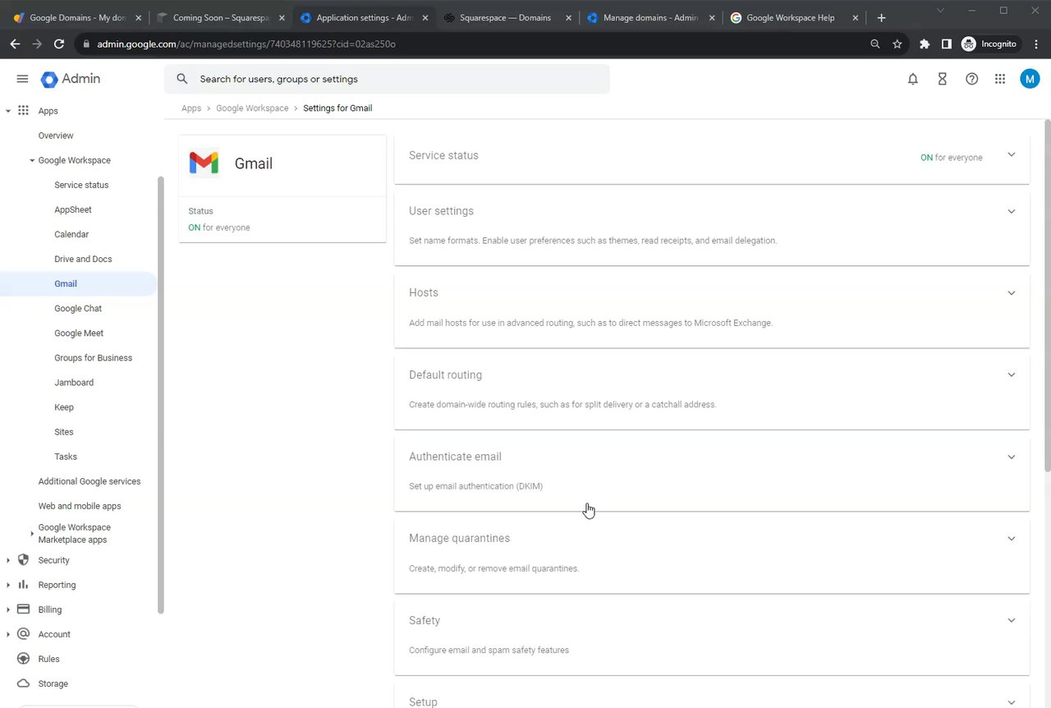Open Google Chat settings
The image size is (1051, 708).
[78, 308]
